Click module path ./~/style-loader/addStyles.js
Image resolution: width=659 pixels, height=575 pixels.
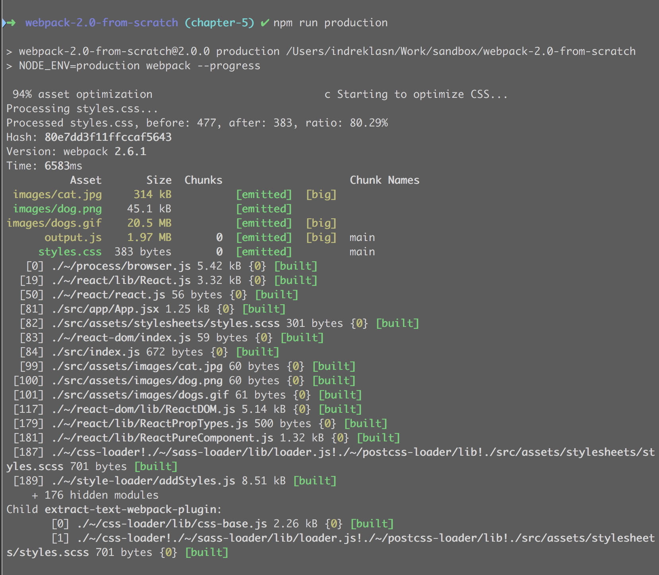click(x=143, y=481)
